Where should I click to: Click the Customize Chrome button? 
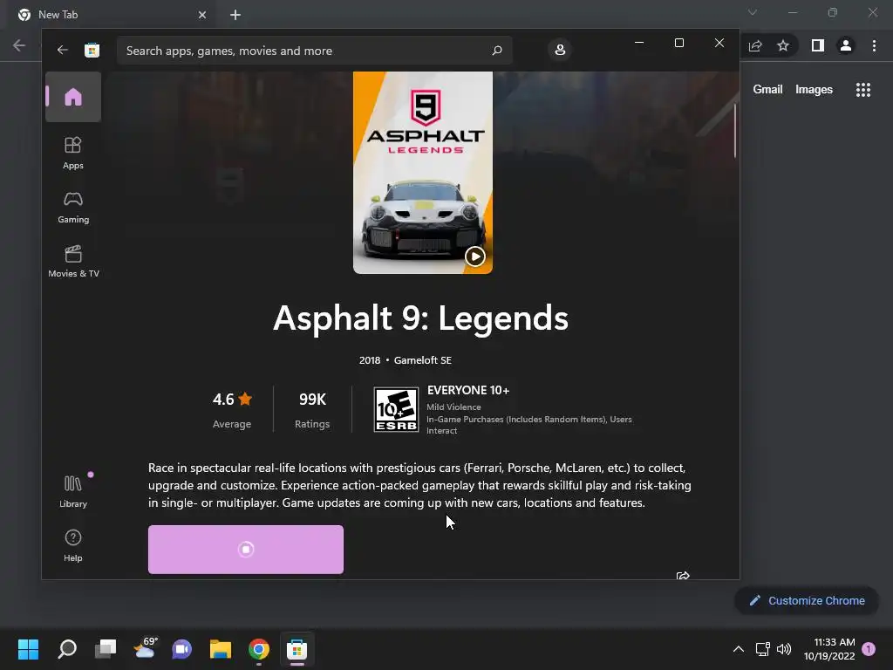coord(807,600)
